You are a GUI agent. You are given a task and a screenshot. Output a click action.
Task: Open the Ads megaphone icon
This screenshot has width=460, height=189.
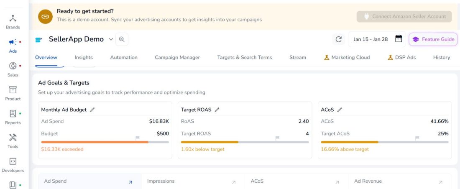pyautogui.click(x=13, y=42)
